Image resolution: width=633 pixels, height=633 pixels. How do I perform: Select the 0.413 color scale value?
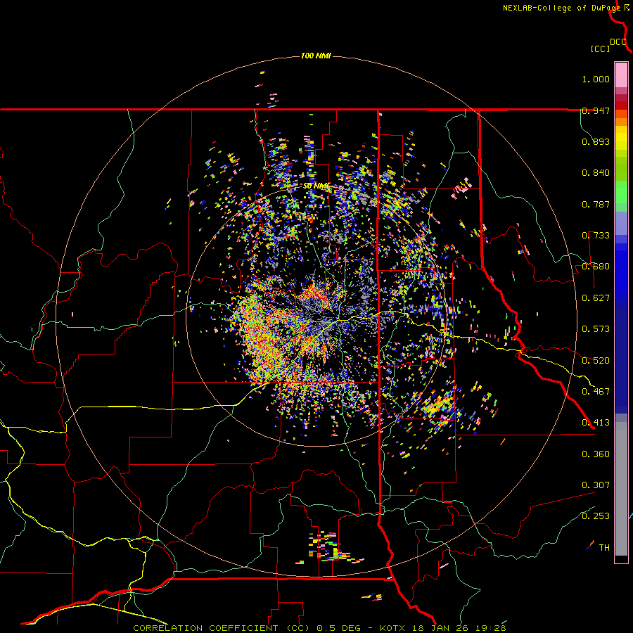596,422
